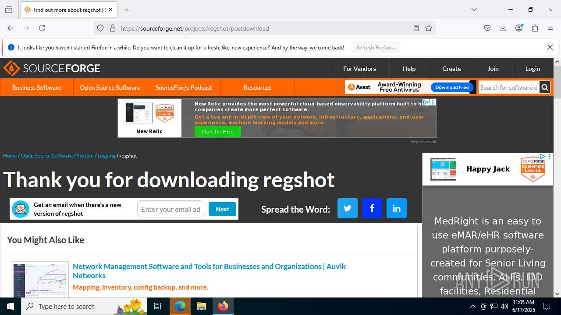Click Start for Free button
Image resolution: width=561 pixels, height=315 pixels.
pos(217,132)
